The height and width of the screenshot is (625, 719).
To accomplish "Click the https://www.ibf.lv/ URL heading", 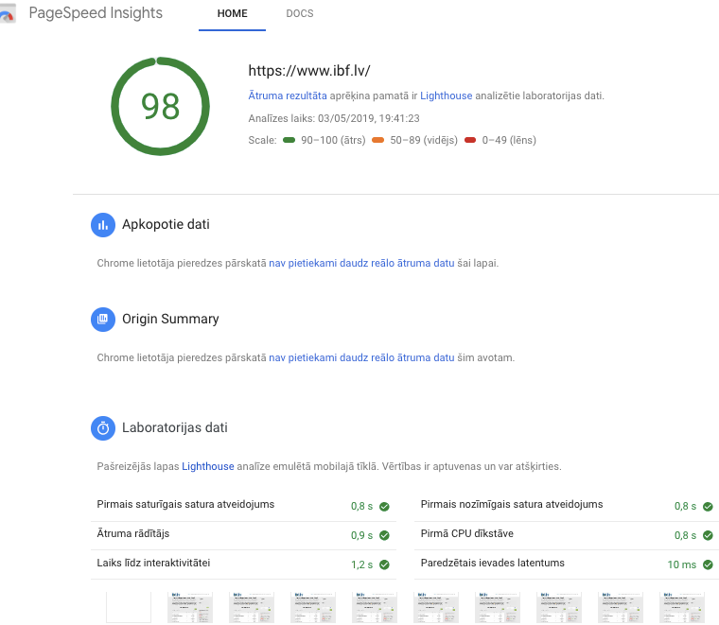I will coord(309,71).
